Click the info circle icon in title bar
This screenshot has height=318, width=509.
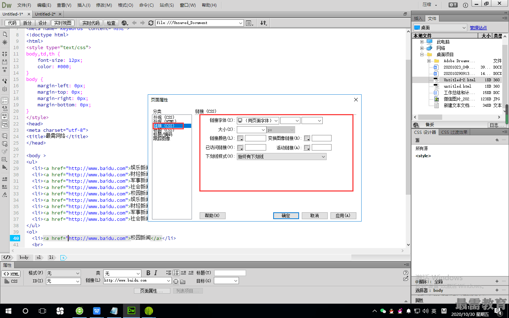pyautogui.click(x=466, y=5)
